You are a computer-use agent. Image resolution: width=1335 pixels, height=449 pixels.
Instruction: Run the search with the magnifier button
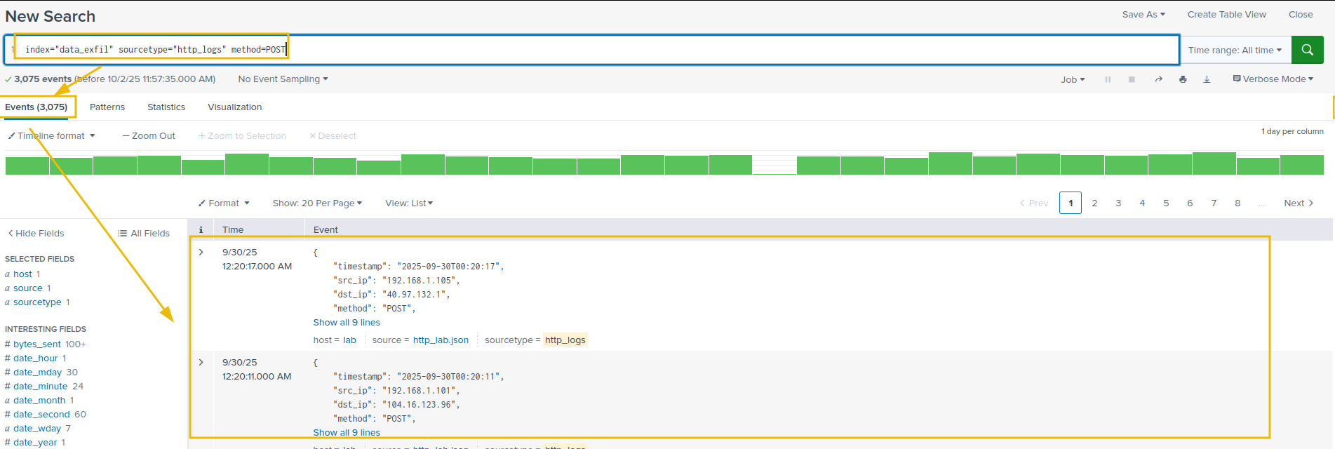pos(1307,50)
